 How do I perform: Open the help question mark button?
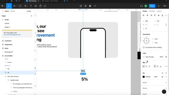[x=164, y=92]
